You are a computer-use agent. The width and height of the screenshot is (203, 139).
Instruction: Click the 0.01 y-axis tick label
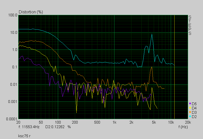pyautogui.click(x=14, y=85)
